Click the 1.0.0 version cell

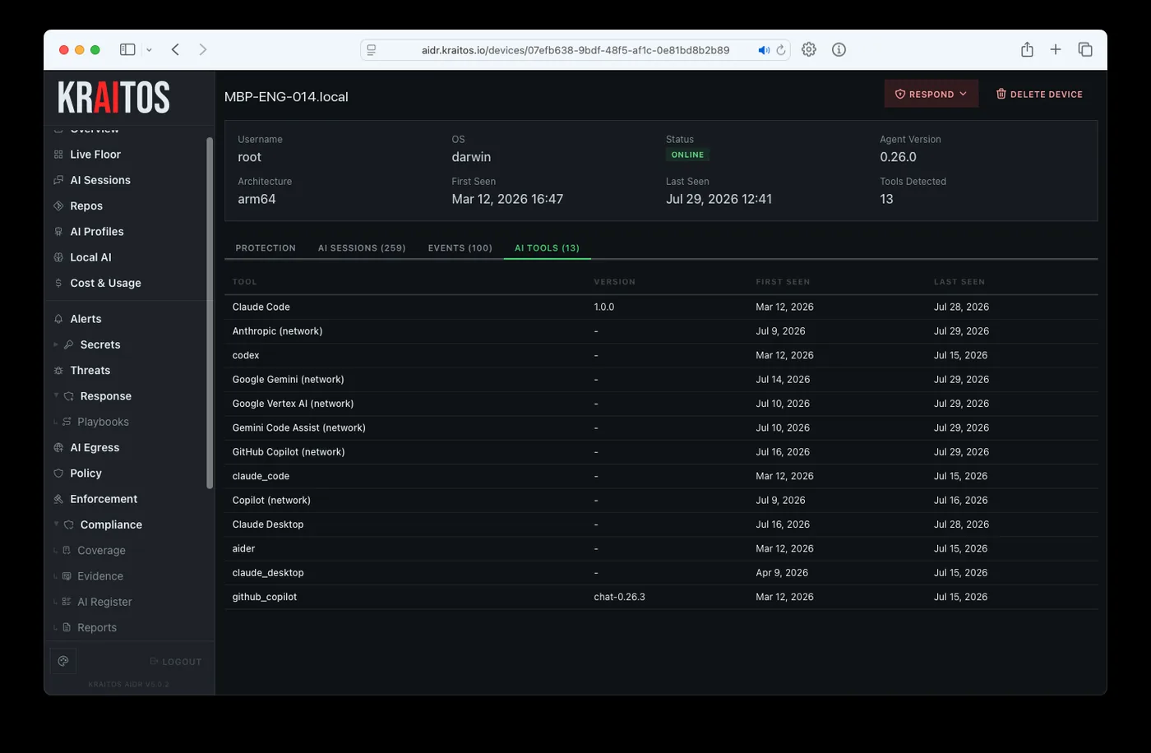[x=603, y=307]
